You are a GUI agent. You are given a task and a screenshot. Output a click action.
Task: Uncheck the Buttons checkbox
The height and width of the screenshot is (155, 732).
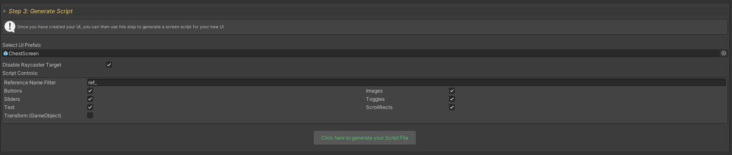[x=90, y=91]
